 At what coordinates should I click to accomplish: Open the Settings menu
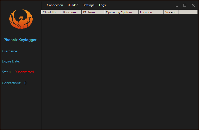click(89, 5)
